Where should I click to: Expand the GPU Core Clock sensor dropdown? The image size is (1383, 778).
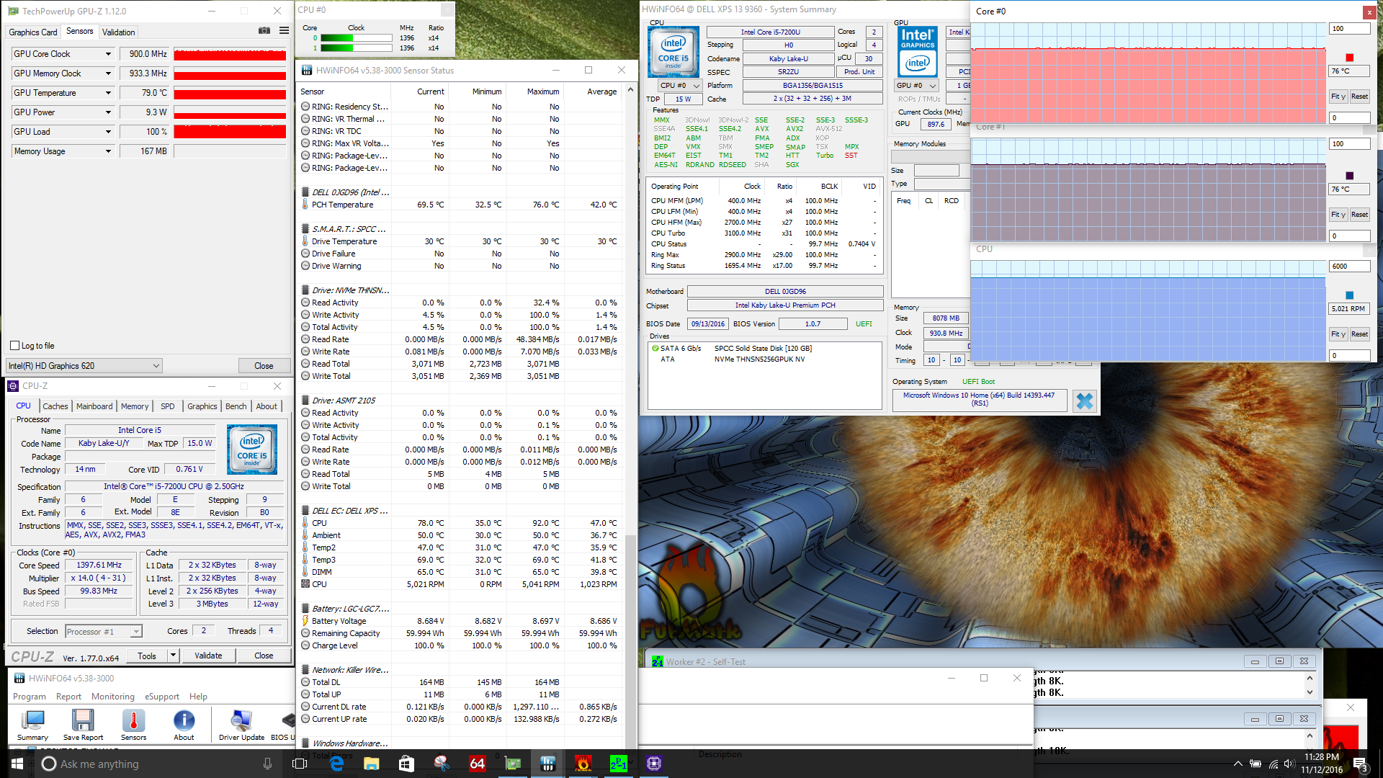(x=108, y=54)
